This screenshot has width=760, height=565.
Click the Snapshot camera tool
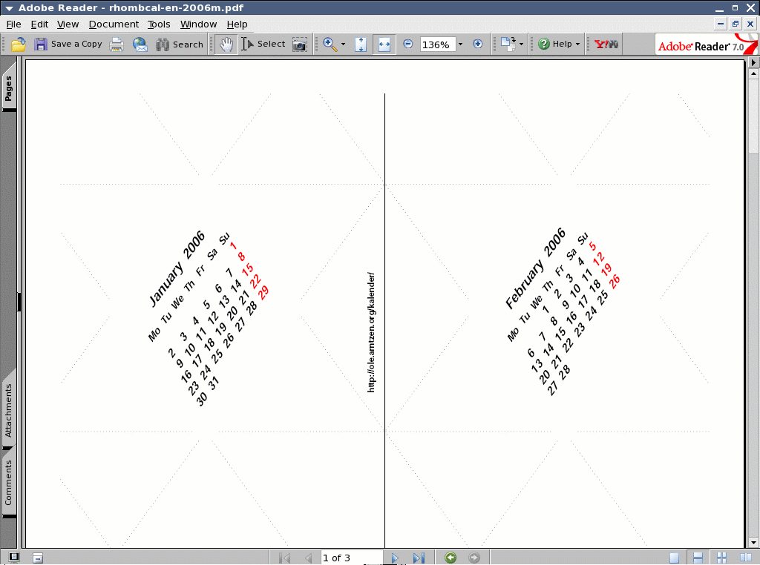coord(299,44)
